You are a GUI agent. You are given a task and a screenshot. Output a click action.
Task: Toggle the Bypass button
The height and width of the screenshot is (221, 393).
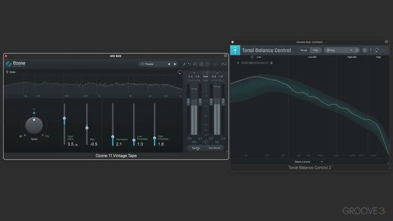coord(196,148)
